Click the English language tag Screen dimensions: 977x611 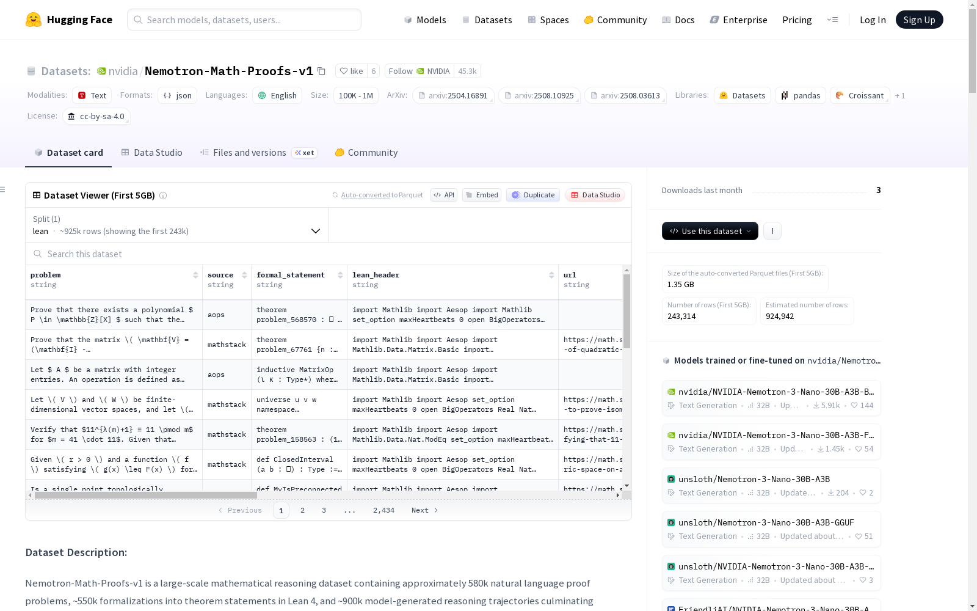click(x=277, y=95)
